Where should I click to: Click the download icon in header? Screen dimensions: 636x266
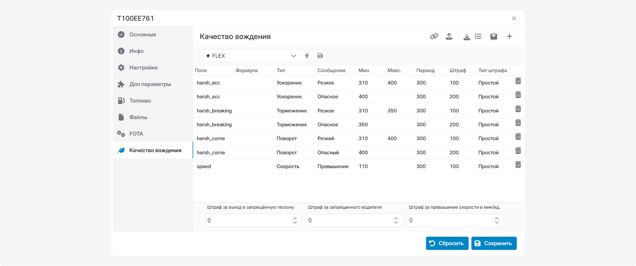coord(467,37)
